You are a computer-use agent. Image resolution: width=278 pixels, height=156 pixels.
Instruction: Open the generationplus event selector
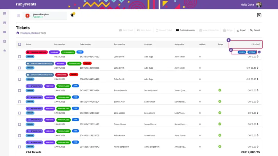[x=44, y=16]
